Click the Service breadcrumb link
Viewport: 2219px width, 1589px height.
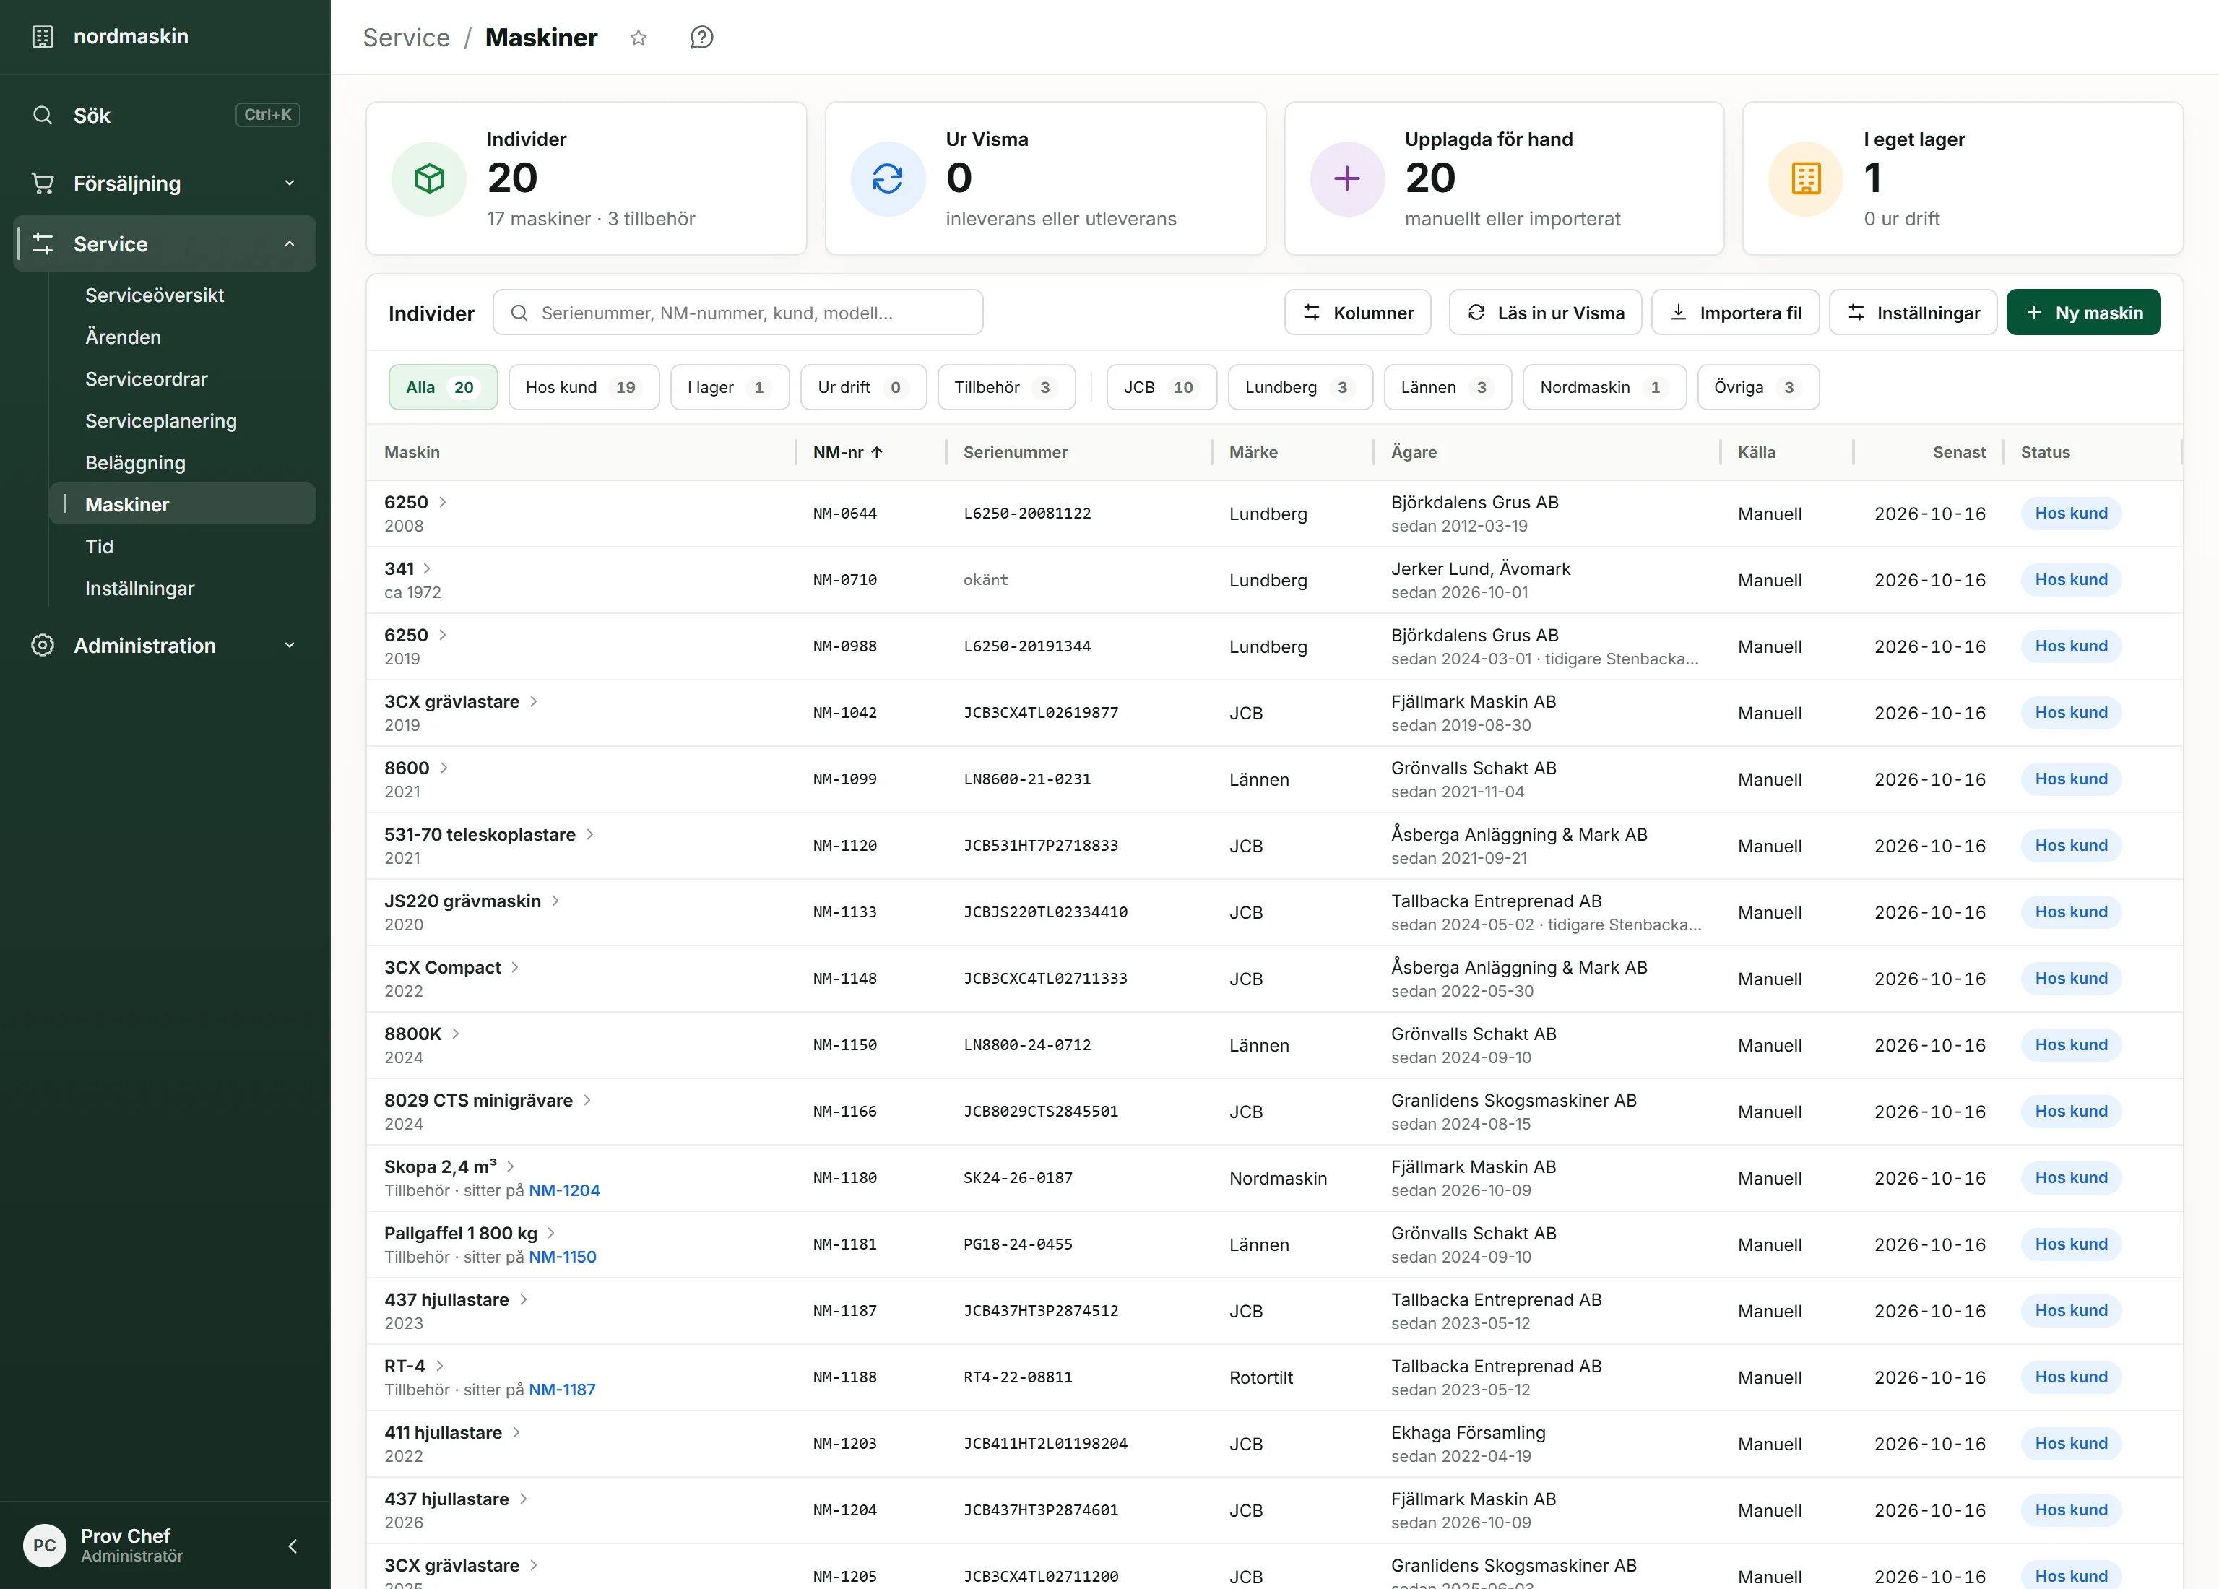[x=406, y=37]
